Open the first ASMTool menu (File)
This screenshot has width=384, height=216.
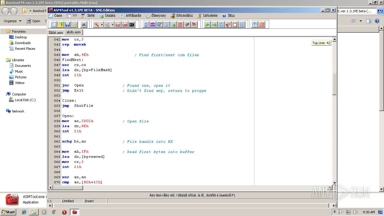click(x=55, y=16)
